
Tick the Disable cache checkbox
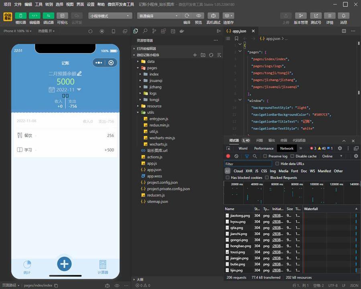coord(292,156)
